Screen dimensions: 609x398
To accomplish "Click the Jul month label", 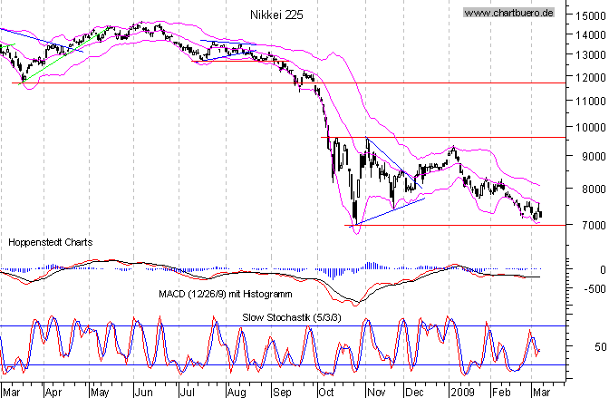I will click(188, 393).
